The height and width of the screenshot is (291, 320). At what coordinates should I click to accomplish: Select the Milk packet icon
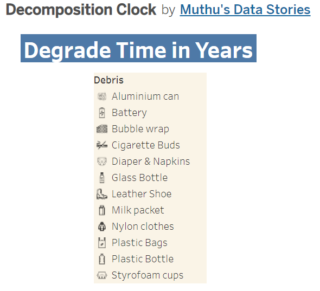(102, 210)
